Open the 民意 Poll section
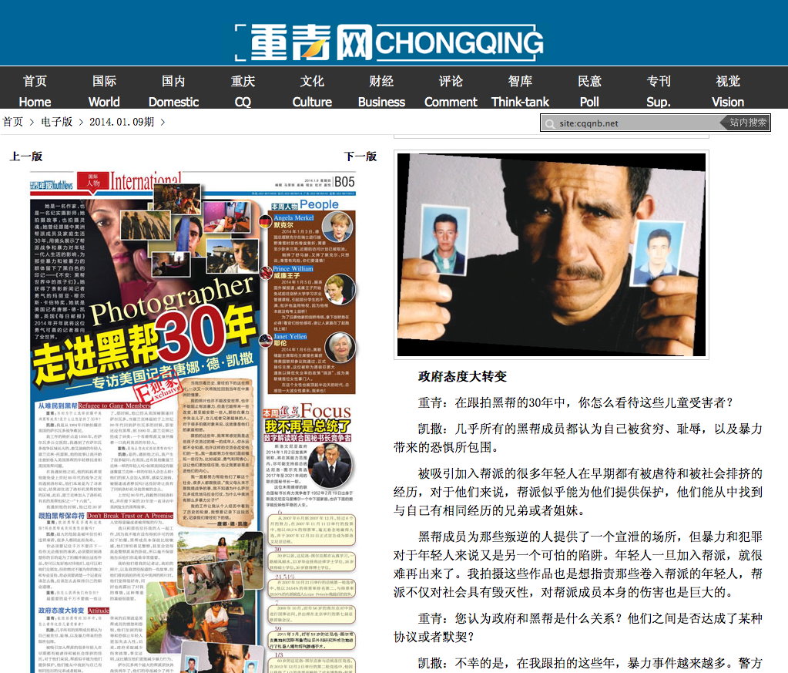The height and width of the screenshot is (673, 788). (589, 91)
